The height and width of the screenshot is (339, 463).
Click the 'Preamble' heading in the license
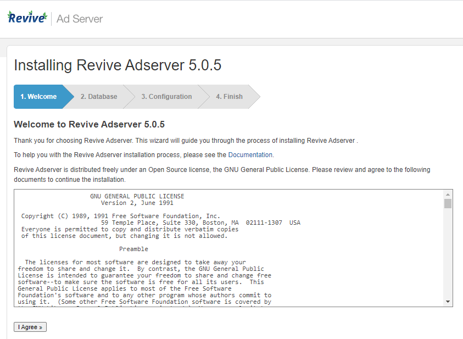[133, 249]
